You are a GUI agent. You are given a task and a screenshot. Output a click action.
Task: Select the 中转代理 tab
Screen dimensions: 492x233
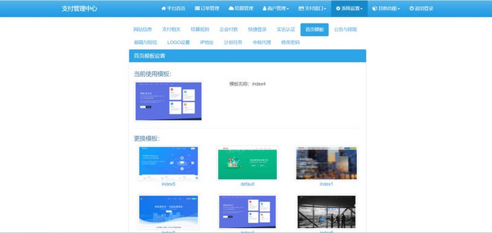(x=262, y=42)
